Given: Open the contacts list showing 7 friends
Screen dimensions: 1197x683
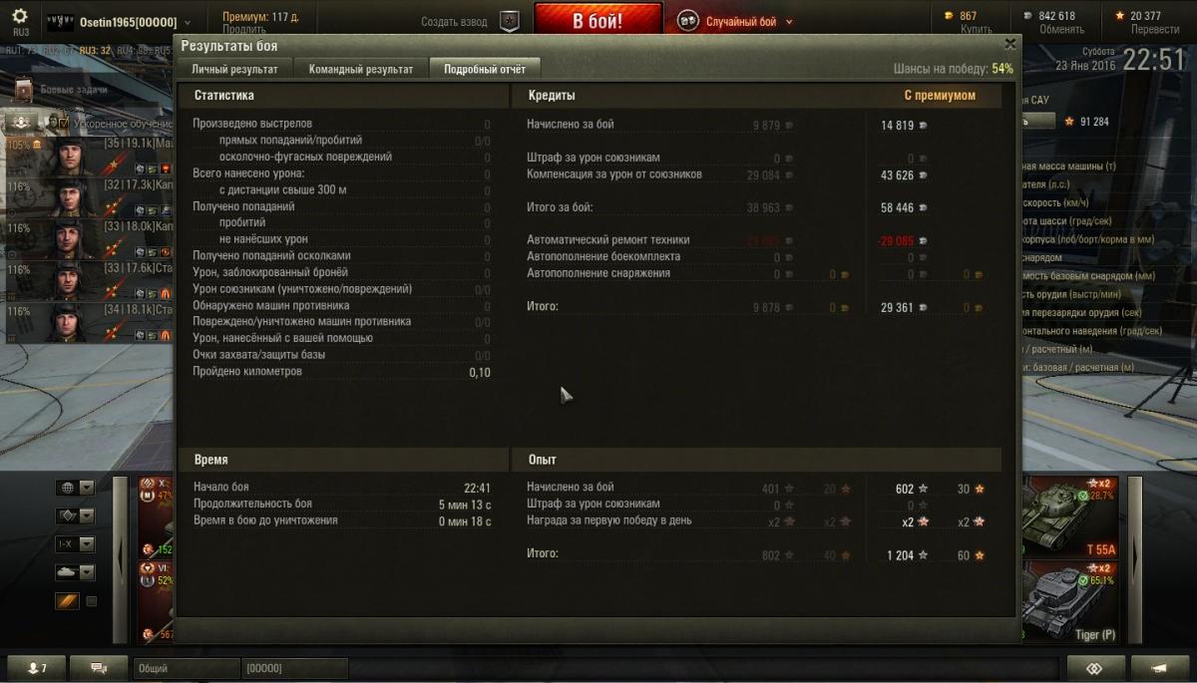Looking at the screenshot, I should 37,668.
